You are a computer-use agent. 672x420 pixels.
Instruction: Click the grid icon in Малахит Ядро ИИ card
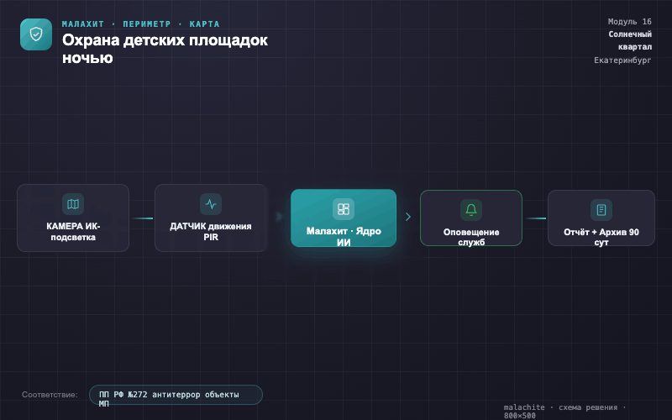344,208
